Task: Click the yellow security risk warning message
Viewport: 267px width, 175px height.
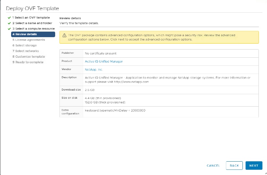Action: [x=151, y=37]
